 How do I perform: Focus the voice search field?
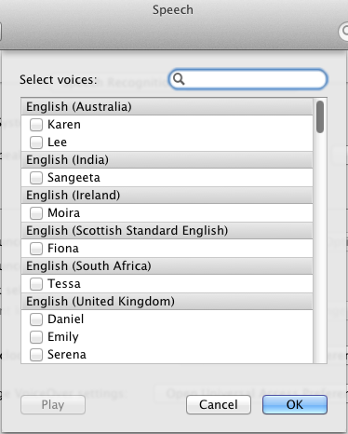pos(248,79)
